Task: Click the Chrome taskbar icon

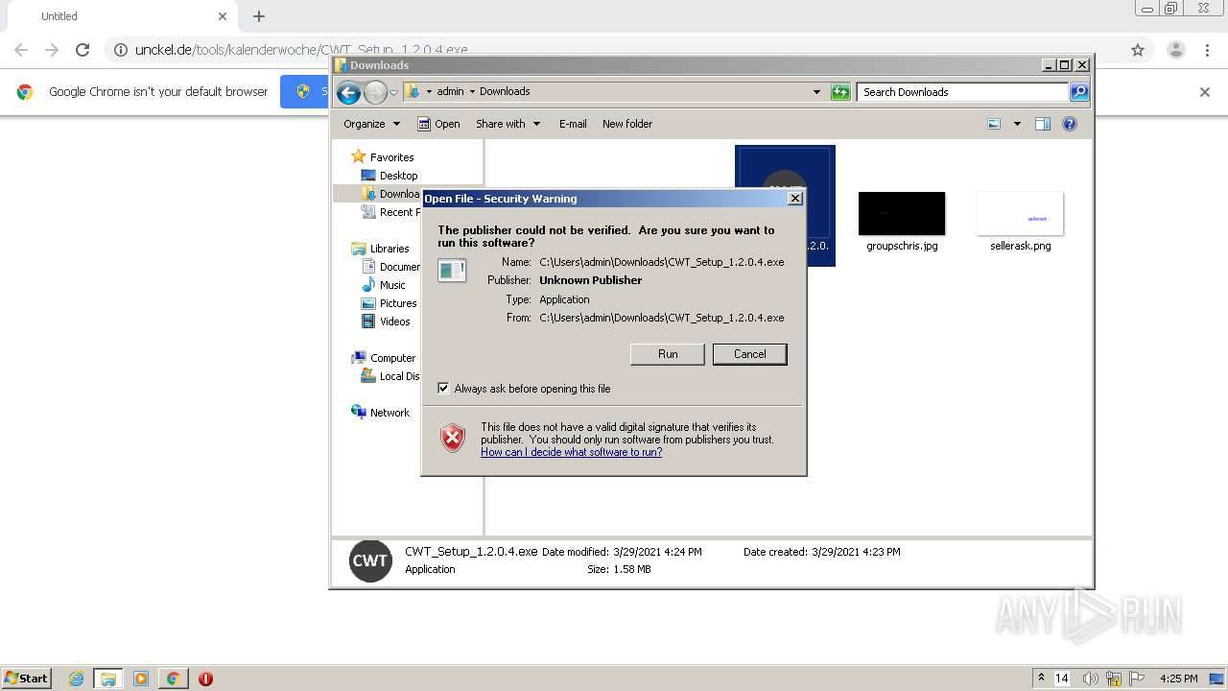Action: (173, 679)
